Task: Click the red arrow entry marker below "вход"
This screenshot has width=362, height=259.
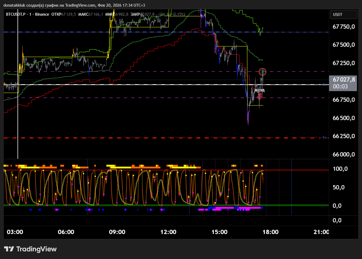Action: [259, 96]
